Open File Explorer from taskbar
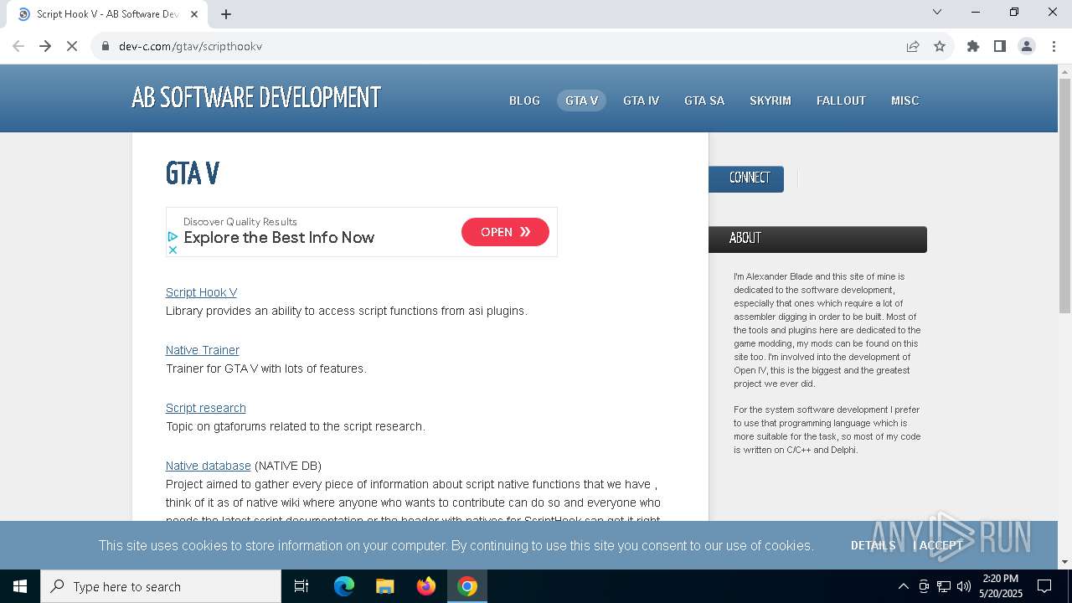This screenshot has width=1072, height=603. coord(384,586)
